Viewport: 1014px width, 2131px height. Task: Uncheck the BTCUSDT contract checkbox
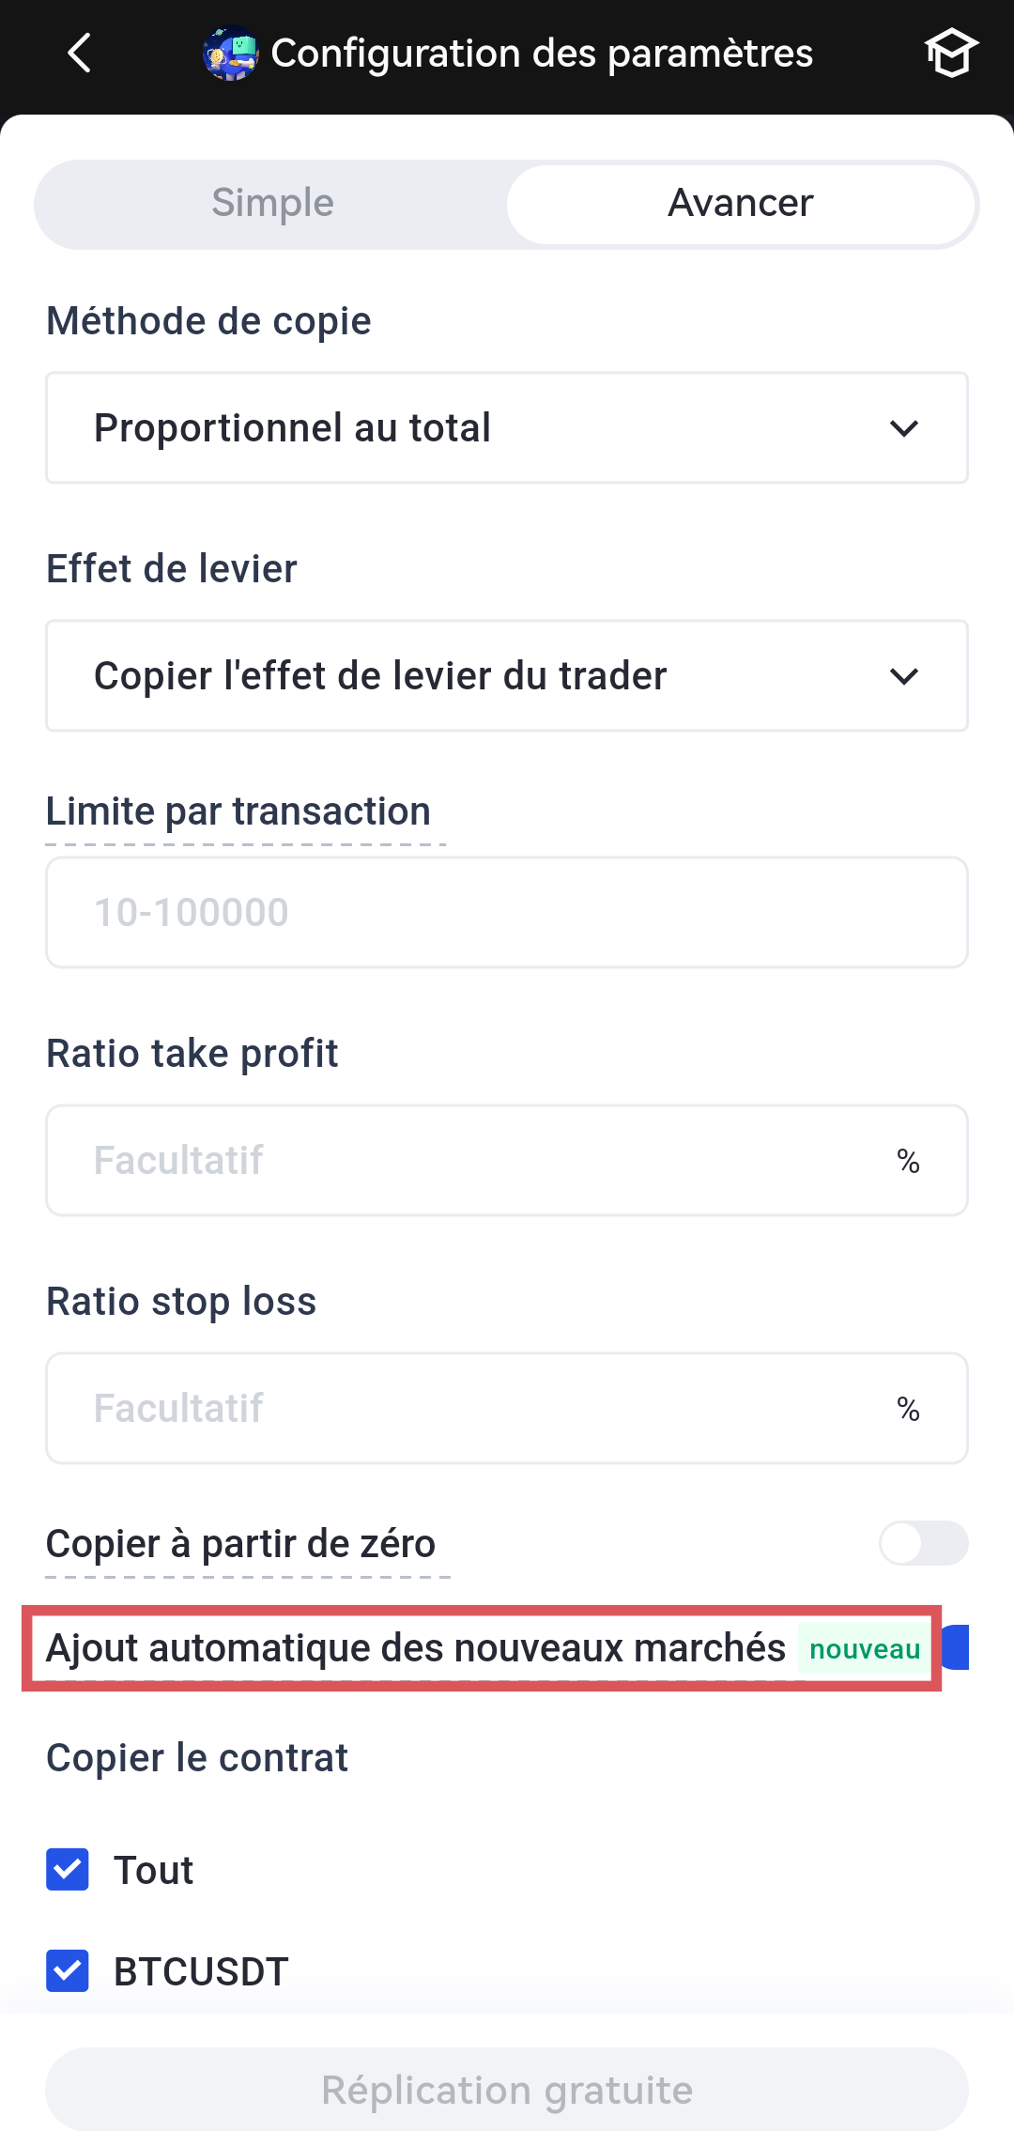[68, 1971]
